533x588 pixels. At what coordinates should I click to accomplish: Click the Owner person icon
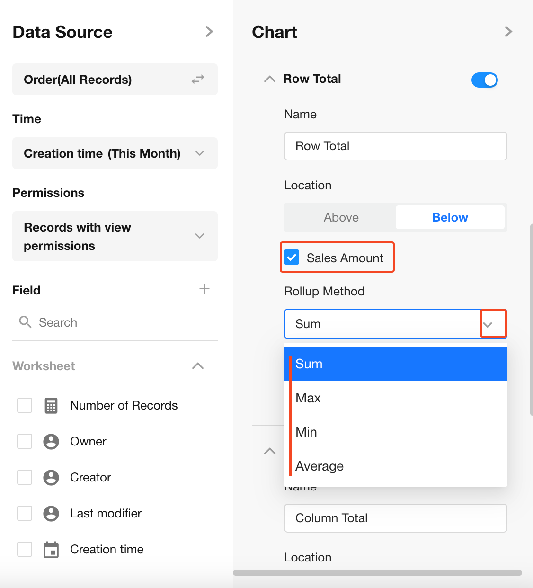(51, 442)
